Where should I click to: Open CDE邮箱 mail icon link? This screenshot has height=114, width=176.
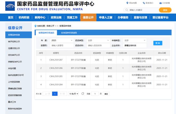point(161,3)
